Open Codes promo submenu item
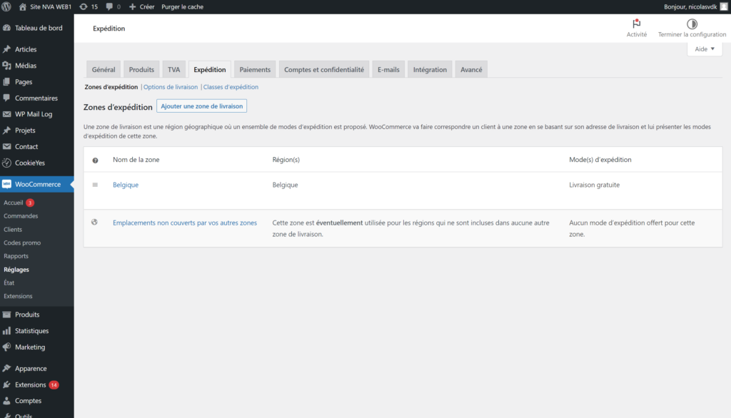 click(x=22, y=243)
